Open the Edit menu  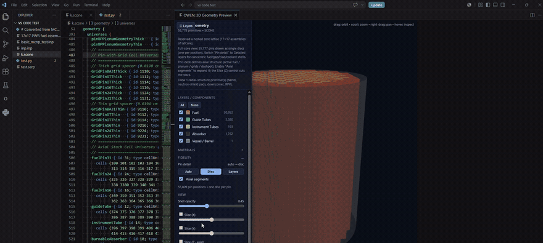click(24, 5)
